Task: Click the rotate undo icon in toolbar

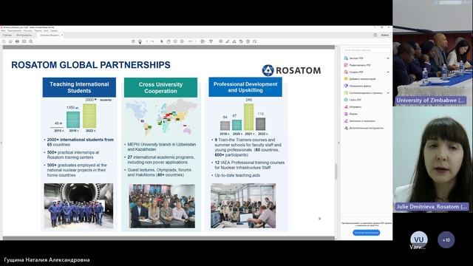Action: pyautogui.click(x=241, y=41)
